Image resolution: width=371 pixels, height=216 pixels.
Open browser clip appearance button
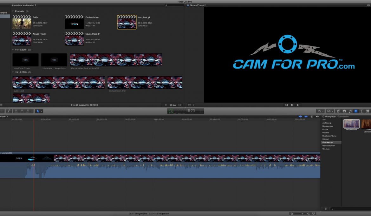pyautogui.click(x=180, y=105)
